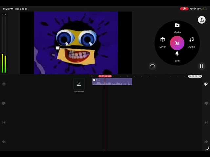Expand the timeline track layout handle
210x157 pixels.
pos(4,84)
